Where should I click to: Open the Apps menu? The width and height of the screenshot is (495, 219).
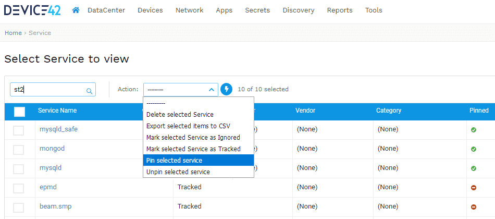[x=224, y=10]
